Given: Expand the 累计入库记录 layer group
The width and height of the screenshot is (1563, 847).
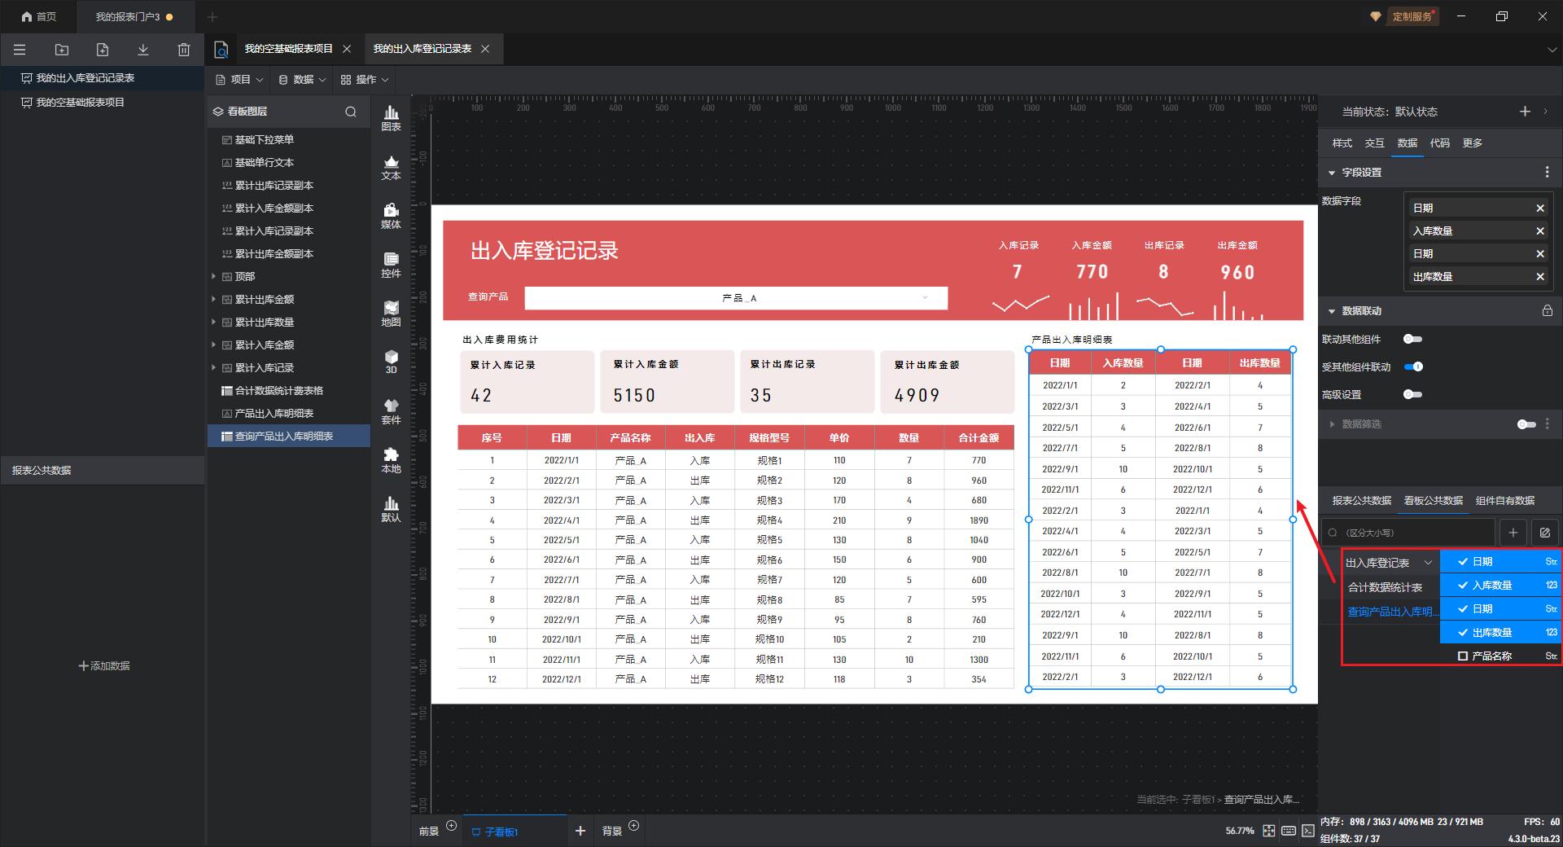Looking at the screenshot, I should click(214, 368).
